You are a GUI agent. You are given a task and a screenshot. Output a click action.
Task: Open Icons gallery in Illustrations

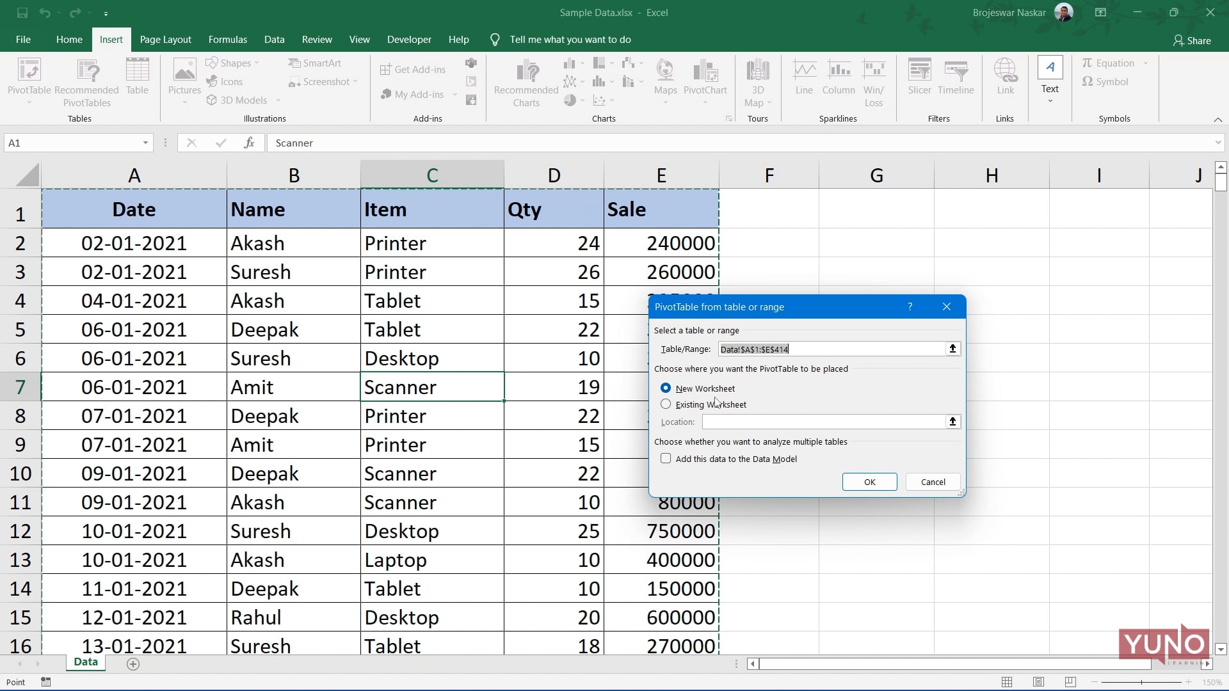[x=225, y=81]
